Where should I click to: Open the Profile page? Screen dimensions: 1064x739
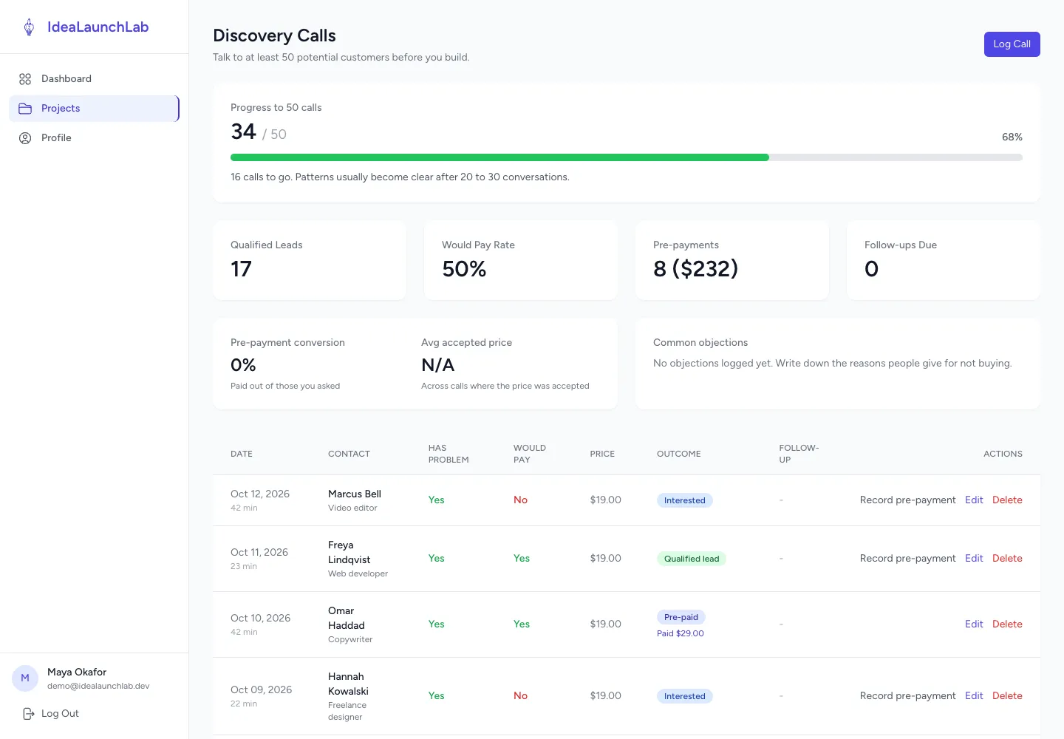(x=94, y=138)
